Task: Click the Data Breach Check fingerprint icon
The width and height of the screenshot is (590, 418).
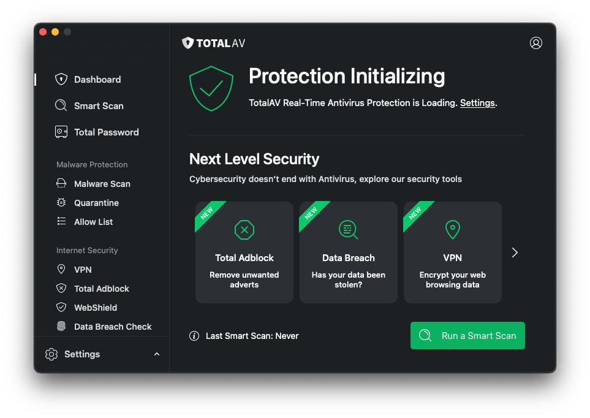Action: pos(61,327)
